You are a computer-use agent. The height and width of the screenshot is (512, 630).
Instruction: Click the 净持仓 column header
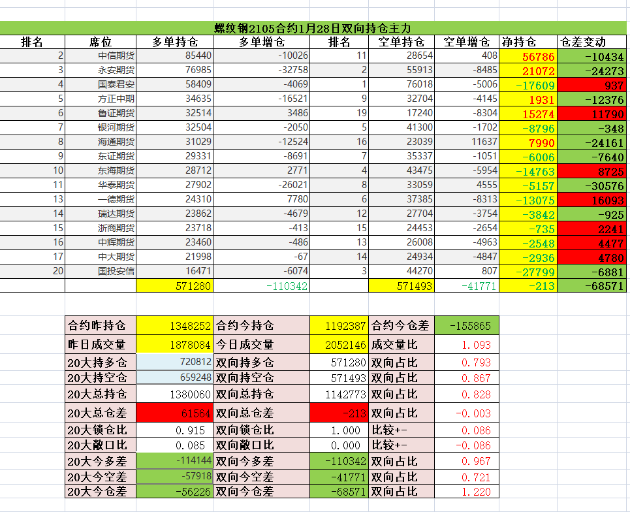[x=528, y=42]
